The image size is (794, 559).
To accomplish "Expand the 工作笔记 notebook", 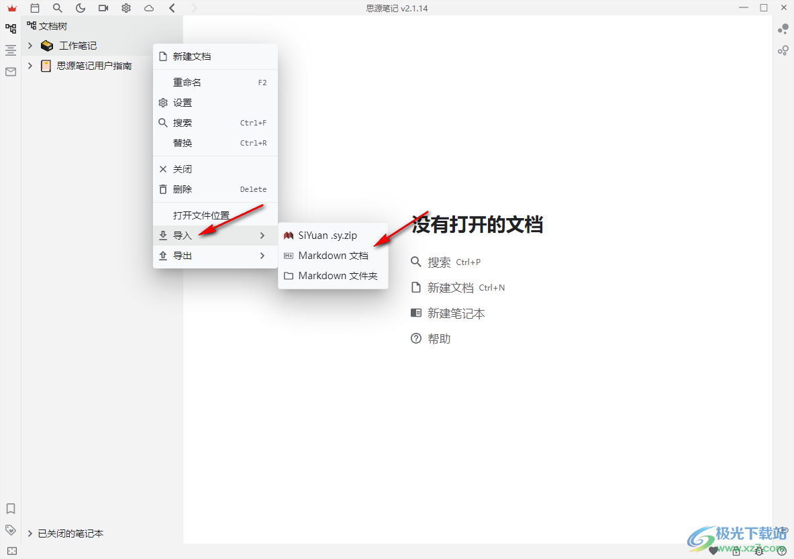I will pyautogui.click(x=30, y=46).
